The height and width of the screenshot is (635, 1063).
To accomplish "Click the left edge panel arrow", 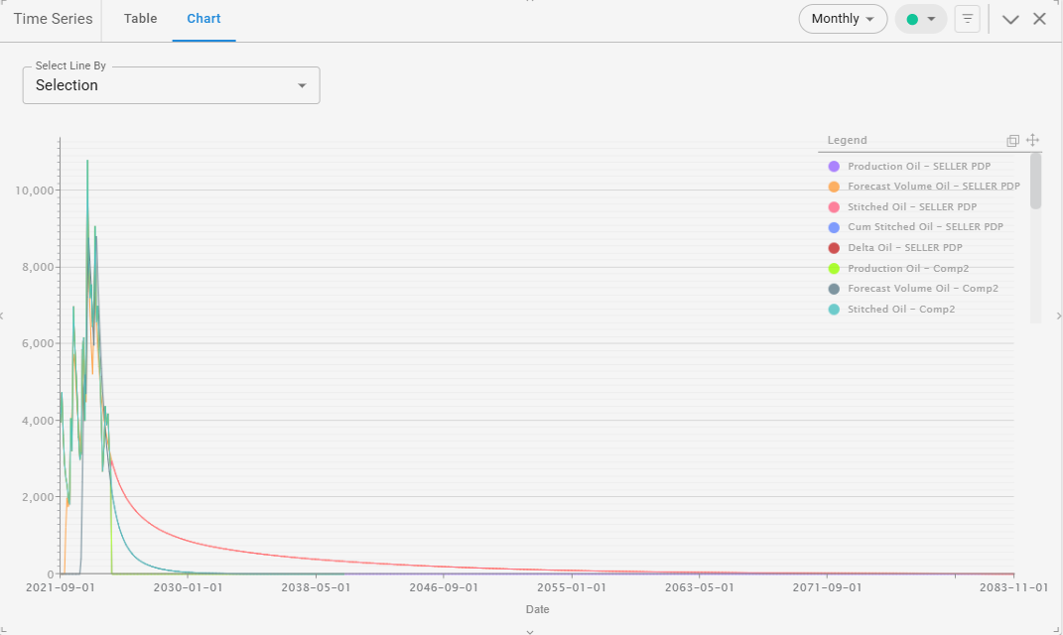I will tap(3, 316).
